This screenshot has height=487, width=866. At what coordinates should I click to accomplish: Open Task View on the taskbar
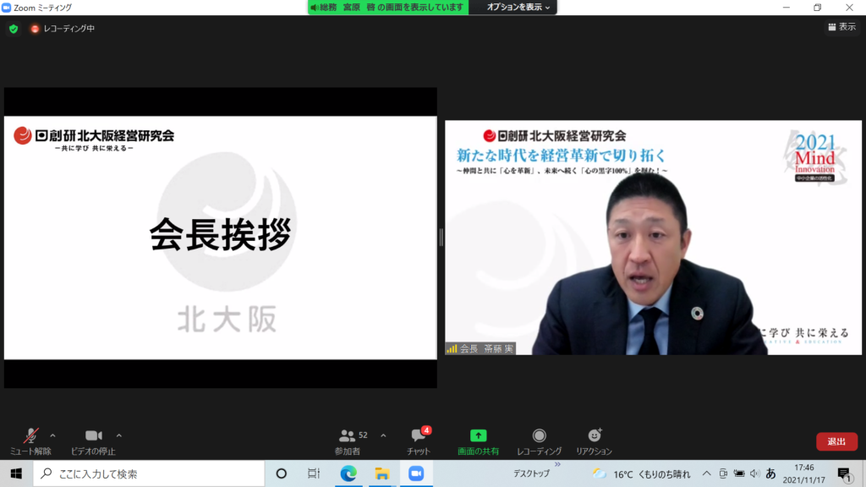[314, 473]
